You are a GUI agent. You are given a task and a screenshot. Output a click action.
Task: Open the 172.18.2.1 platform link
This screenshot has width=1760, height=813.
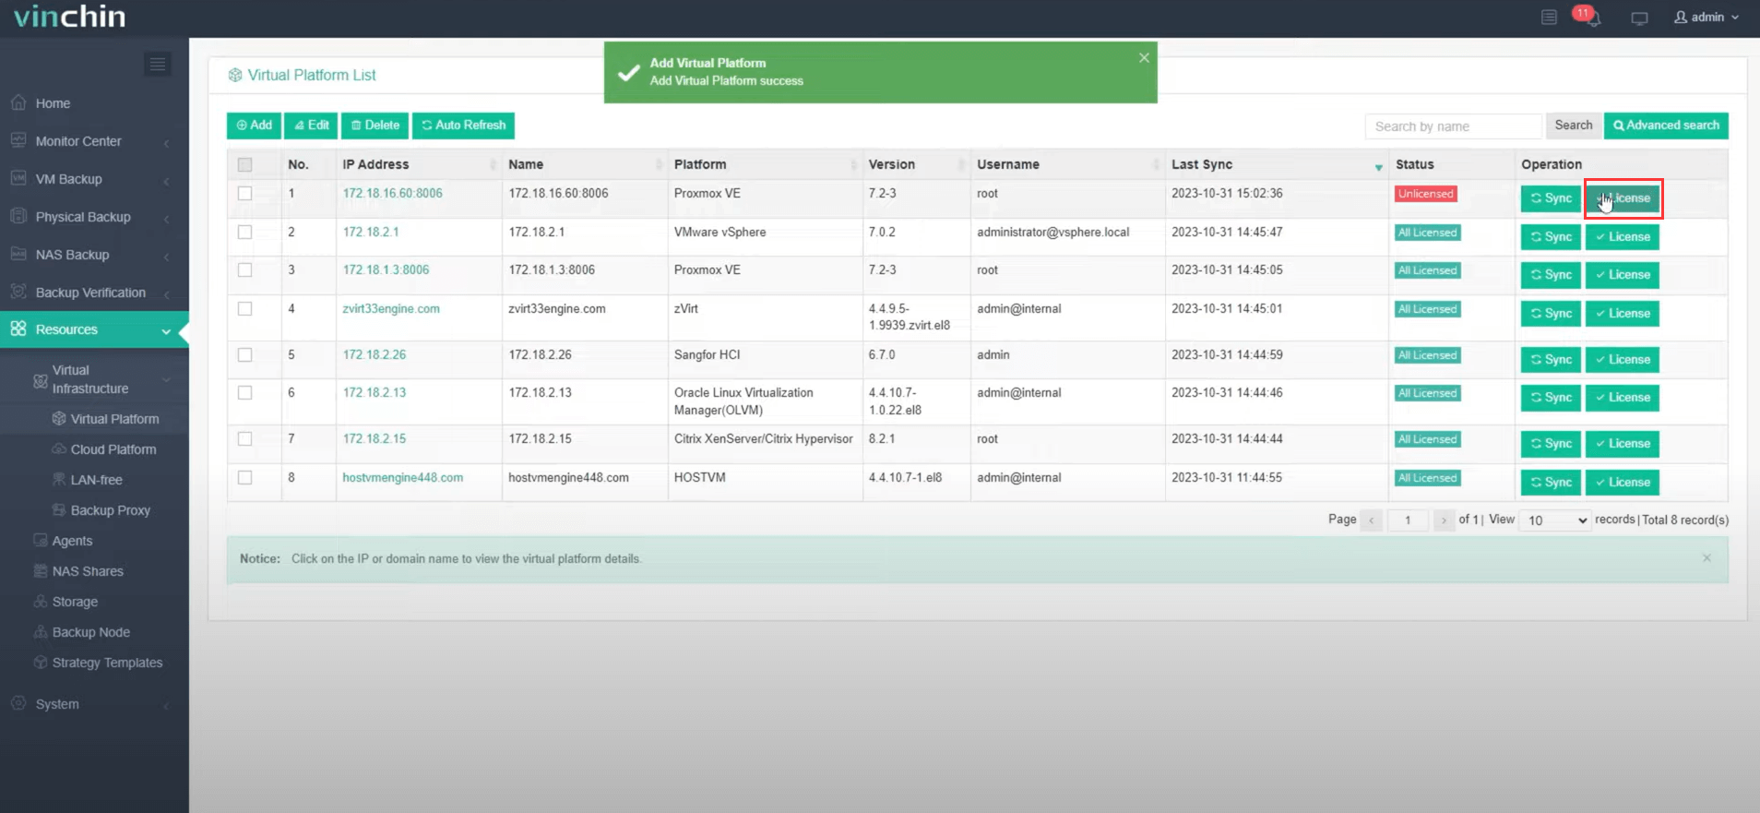coord(371,232)
